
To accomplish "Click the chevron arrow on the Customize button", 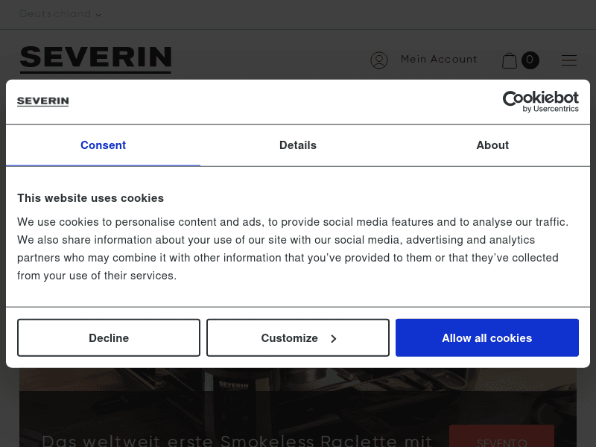I will coord(333,337).
